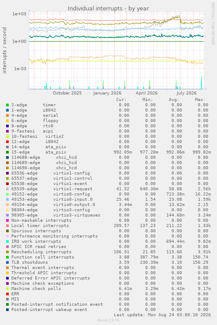Image resolution: width=217 pixels, height=325 pixels.
Task: Click the Max: column header
Action: point(200,100)
